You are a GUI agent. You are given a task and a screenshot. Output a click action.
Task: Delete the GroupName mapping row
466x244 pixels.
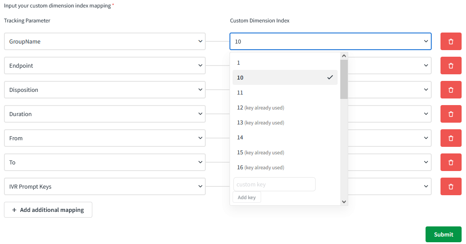pos(451,41)
